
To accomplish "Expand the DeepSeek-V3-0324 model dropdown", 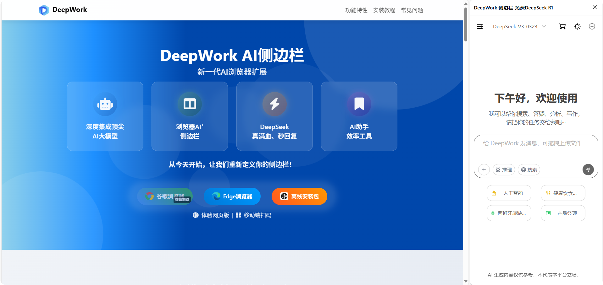I will pos(519,26).
